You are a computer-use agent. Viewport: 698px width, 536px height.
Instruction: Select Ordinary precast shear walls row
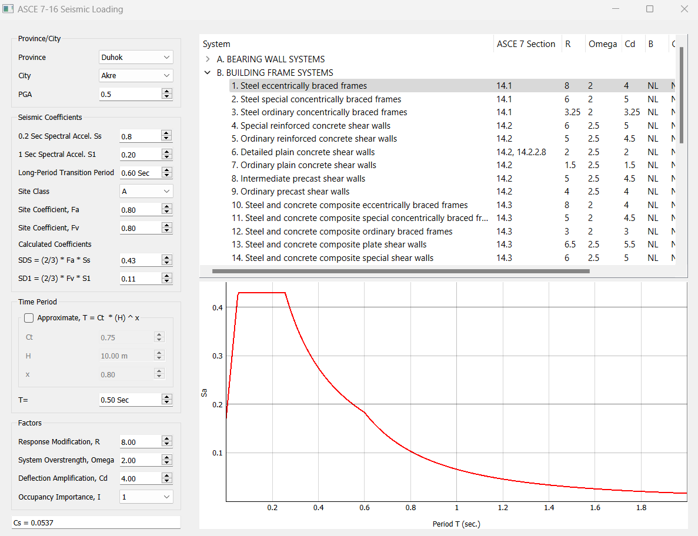452,192
